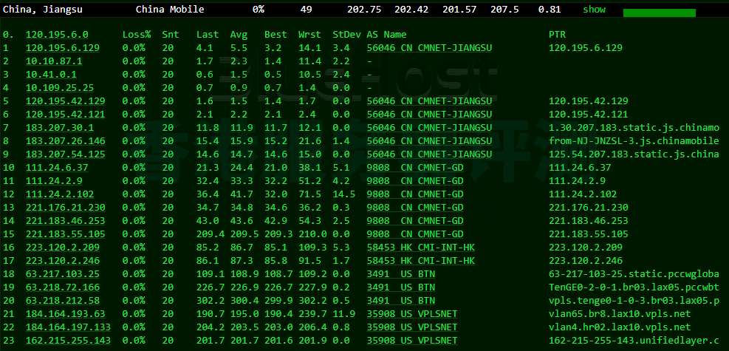Click IP 111.24.6.37 in hop 10
Image resolution: width=729 pixels, height=351 pixels.
(57, 168)
